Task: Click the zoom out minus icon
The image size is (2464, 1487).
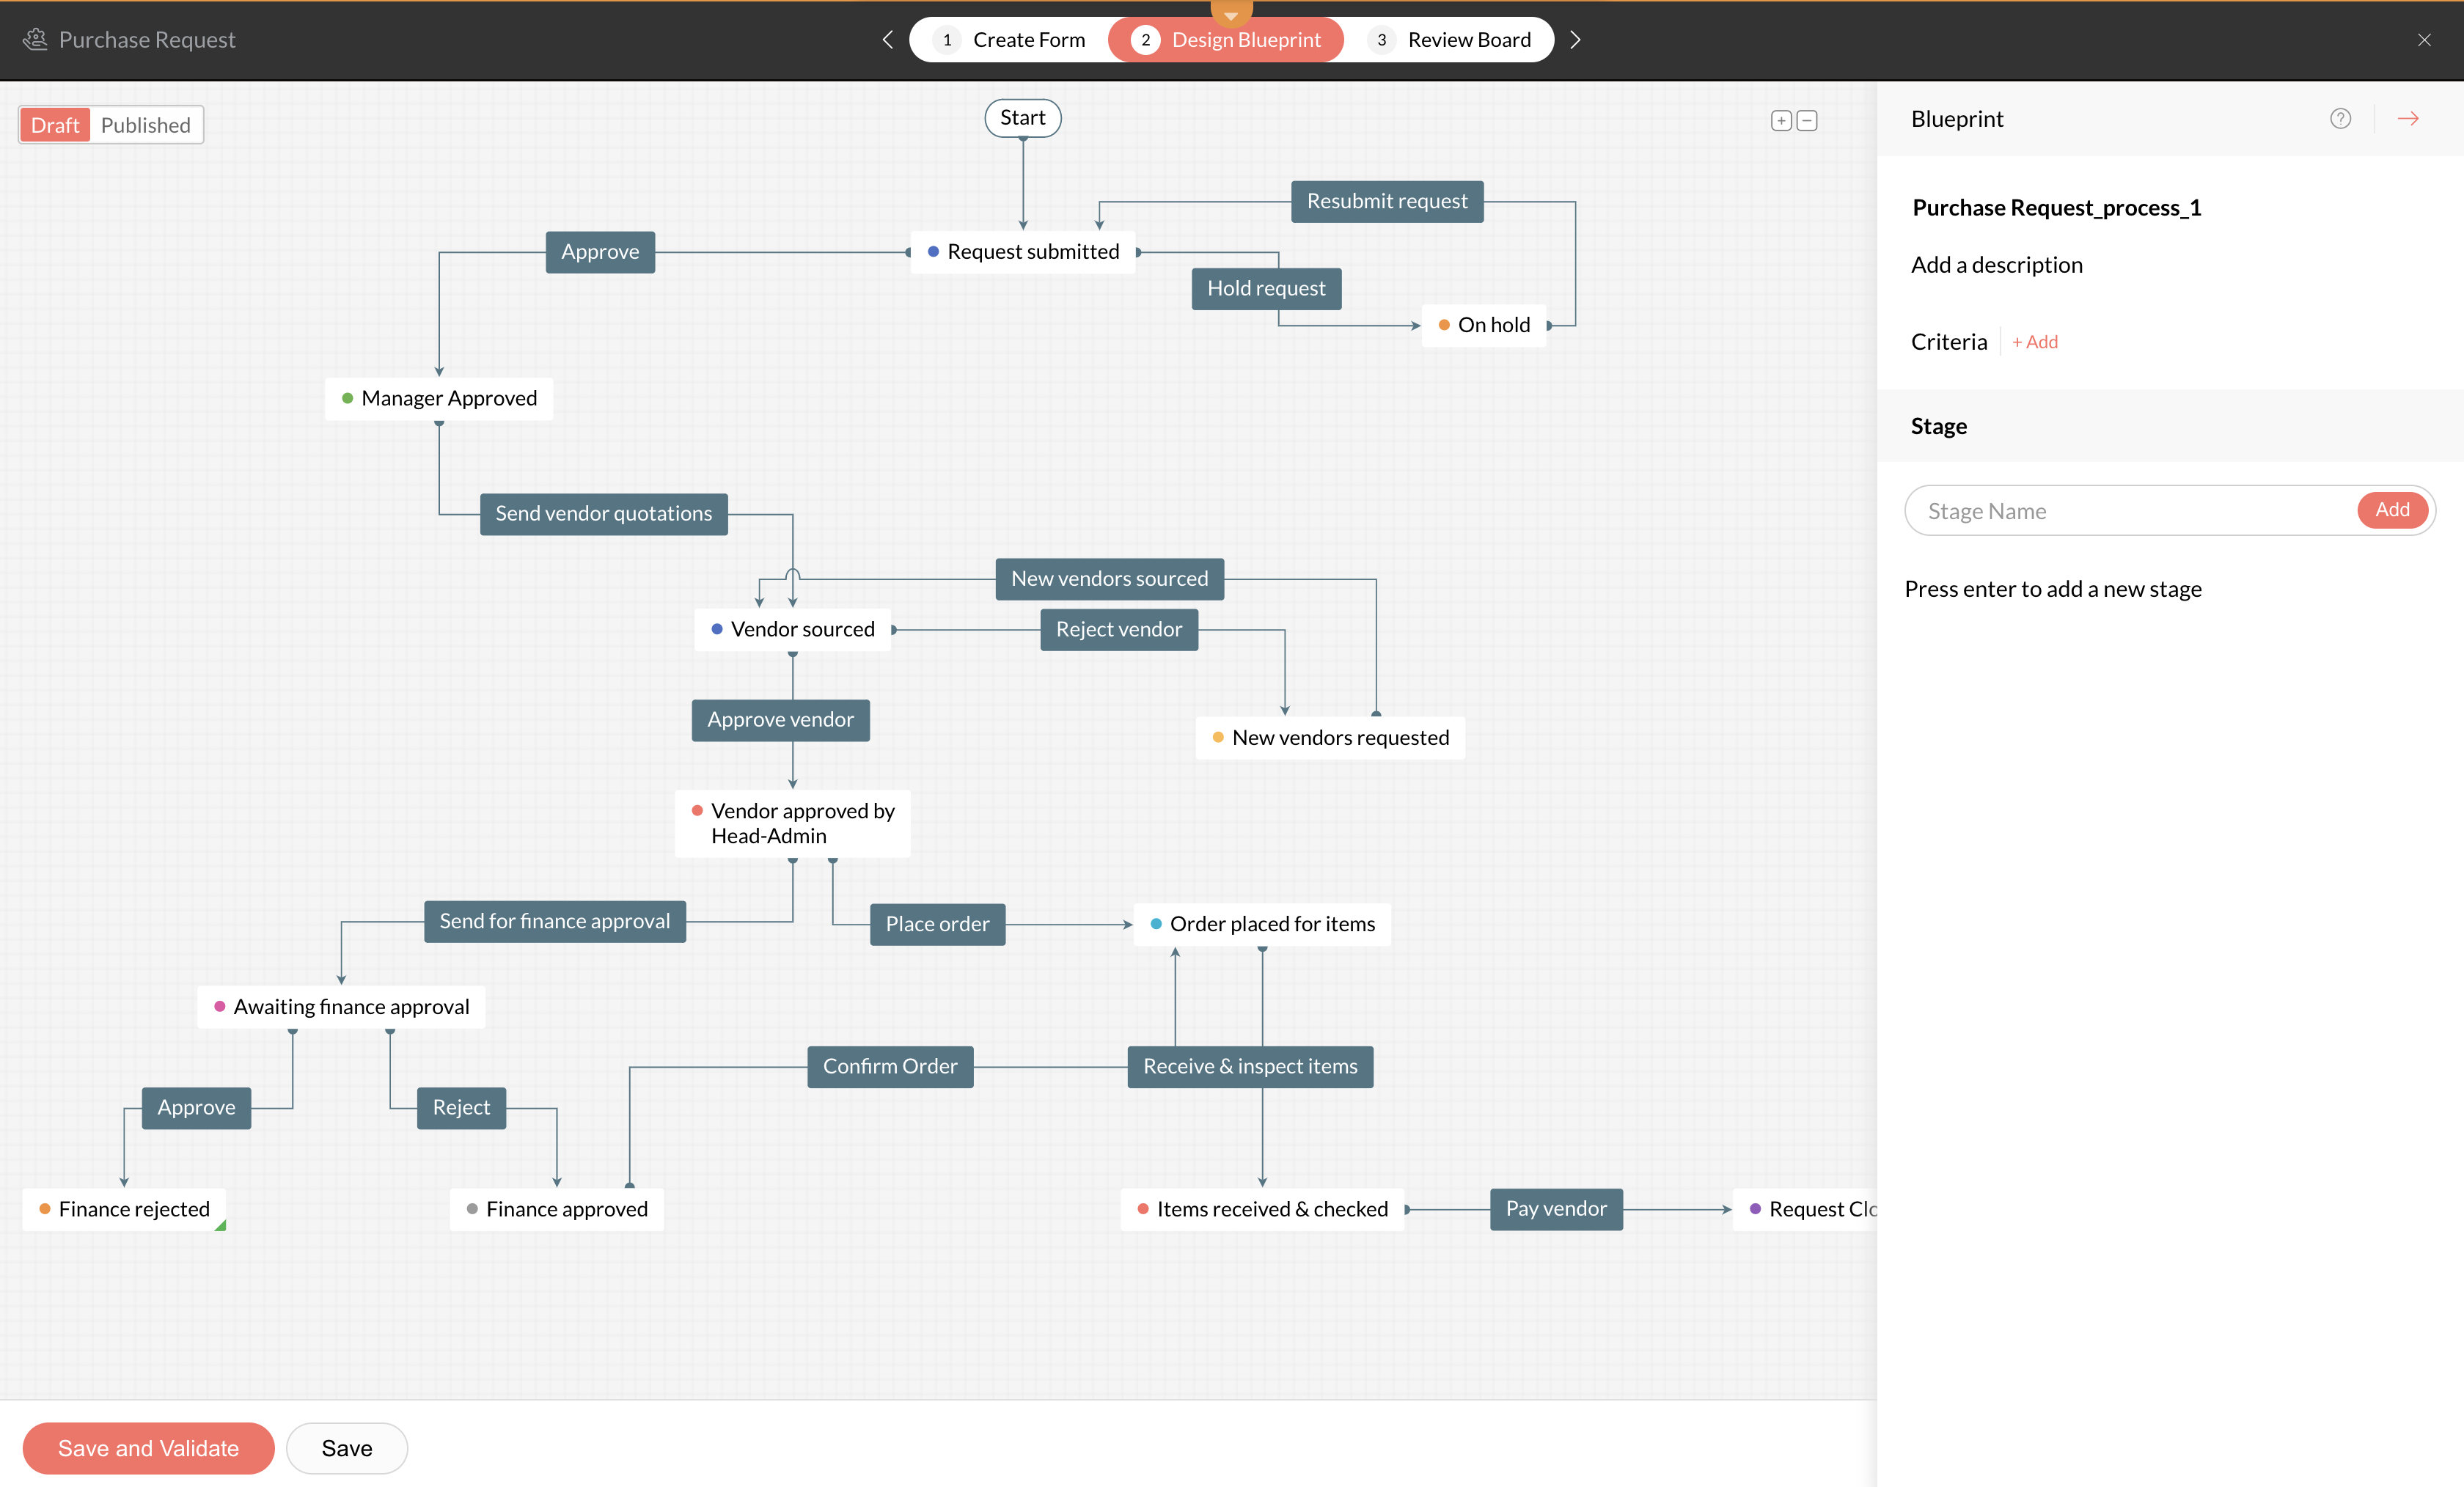Action: click(x=1807, y=121)
